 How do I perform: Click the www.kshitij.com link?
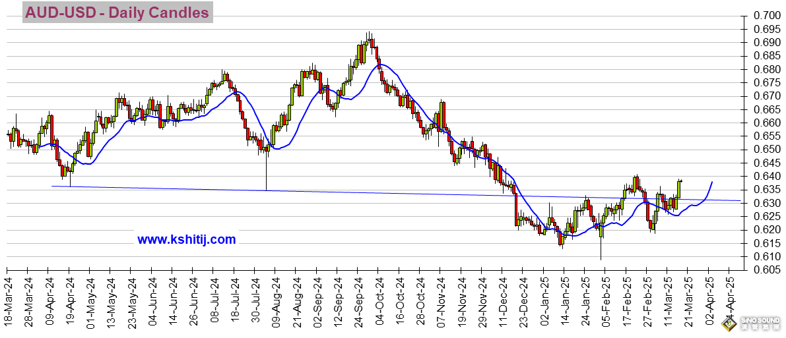tap(187, 240)
